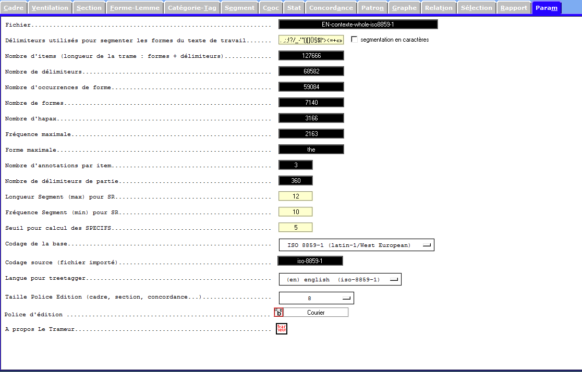This screenshot has width=582, height=372.
Task: Click the font icon beside Courier
Action: coord(279,312)
